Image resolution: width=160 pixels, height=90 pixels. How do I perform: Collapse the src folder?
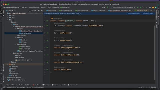pos(8,20)
